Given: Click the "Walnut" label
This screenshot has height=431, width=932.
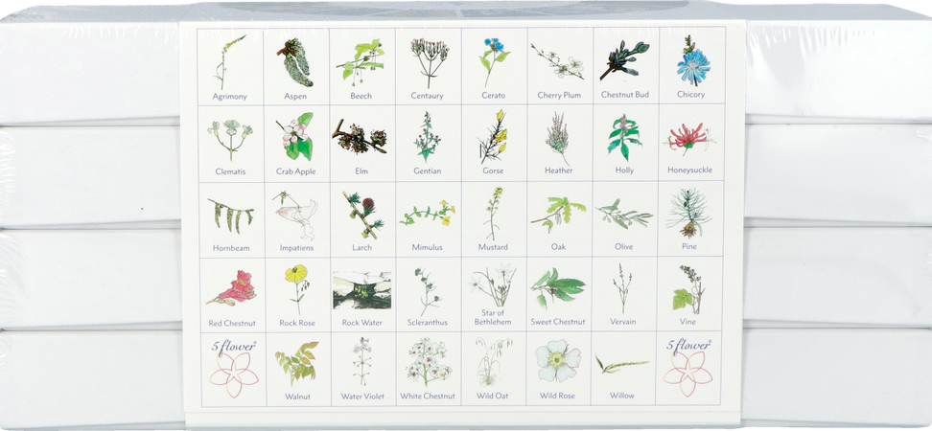Looking at the screenshot, I should tap(297, 397).
